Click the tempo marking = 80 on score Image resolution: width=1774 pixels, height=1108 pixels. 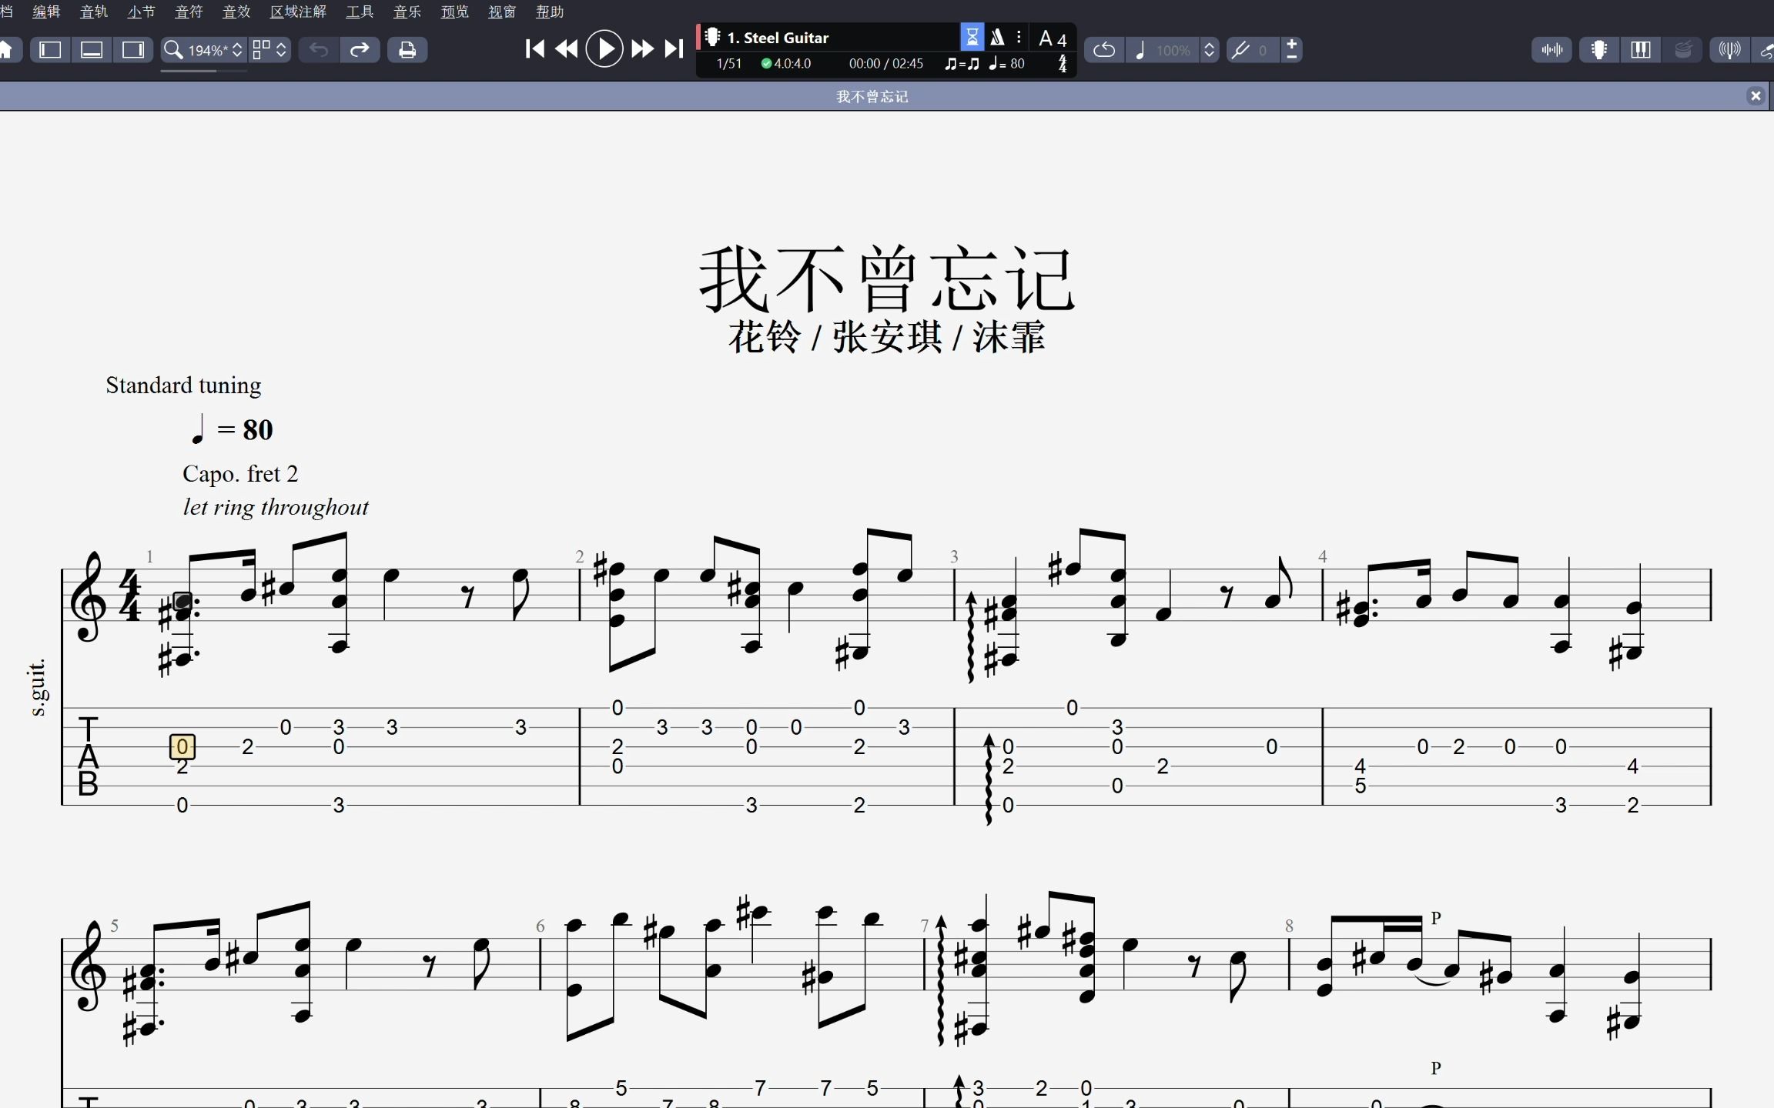click(x=232, y=429)
